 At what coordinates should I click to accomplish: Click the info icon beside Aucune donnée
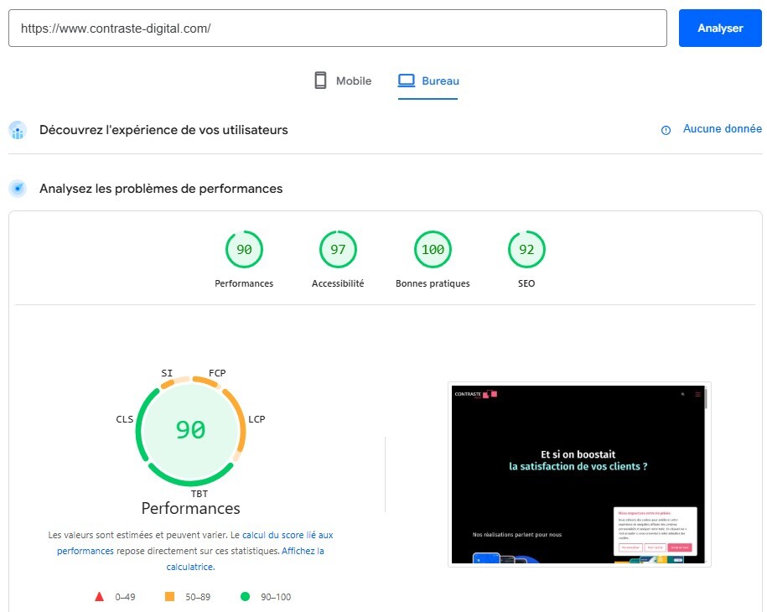pos(666,130)
